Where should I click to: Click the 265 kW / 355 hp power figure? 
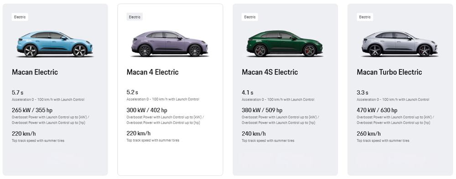[32, 110]
